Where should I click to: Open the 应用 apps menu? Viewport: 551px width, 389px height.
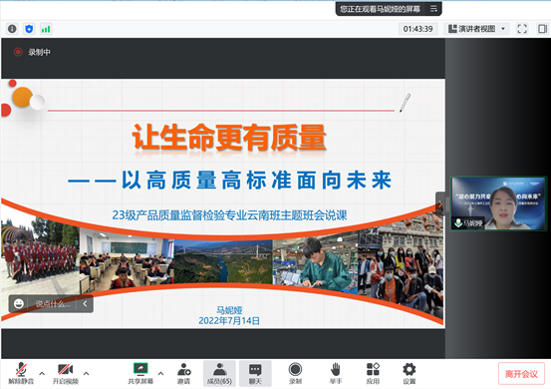click(x=373, y=373)
